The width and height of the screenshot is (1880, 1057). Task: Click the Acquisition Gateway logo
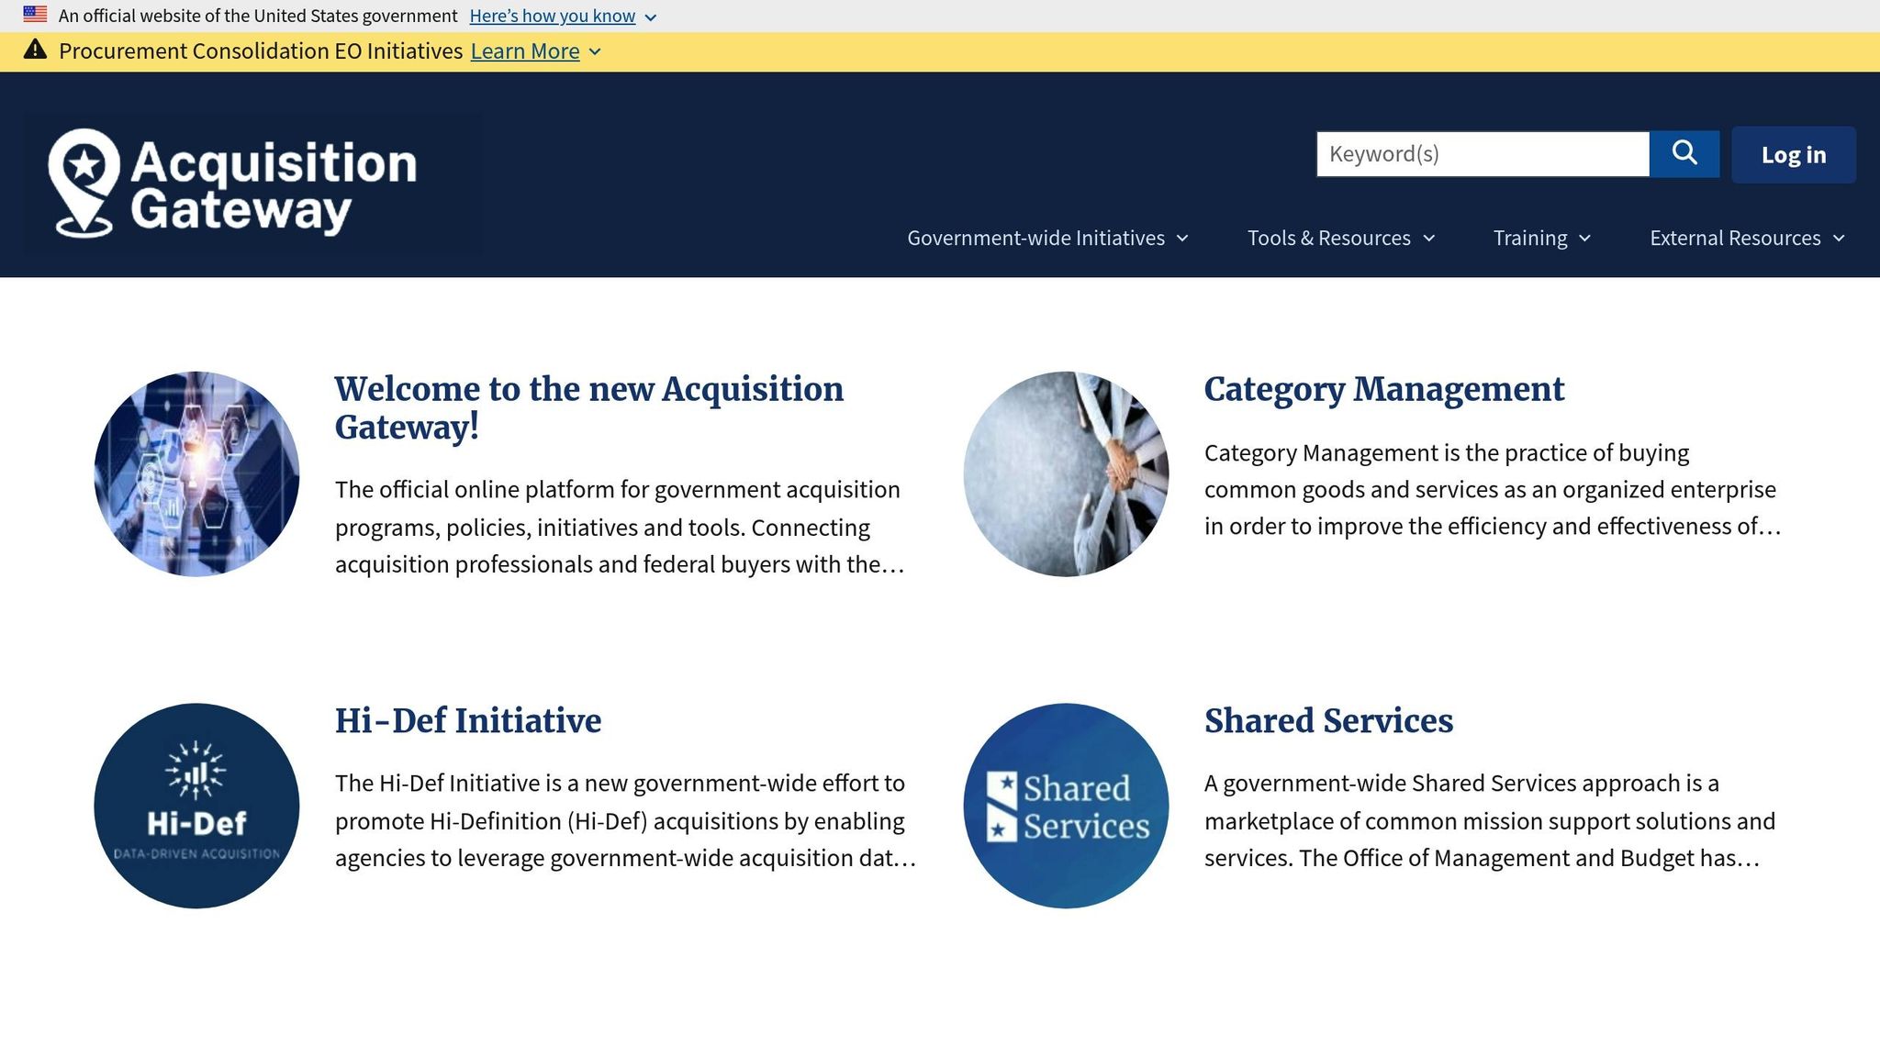[252, 184]
